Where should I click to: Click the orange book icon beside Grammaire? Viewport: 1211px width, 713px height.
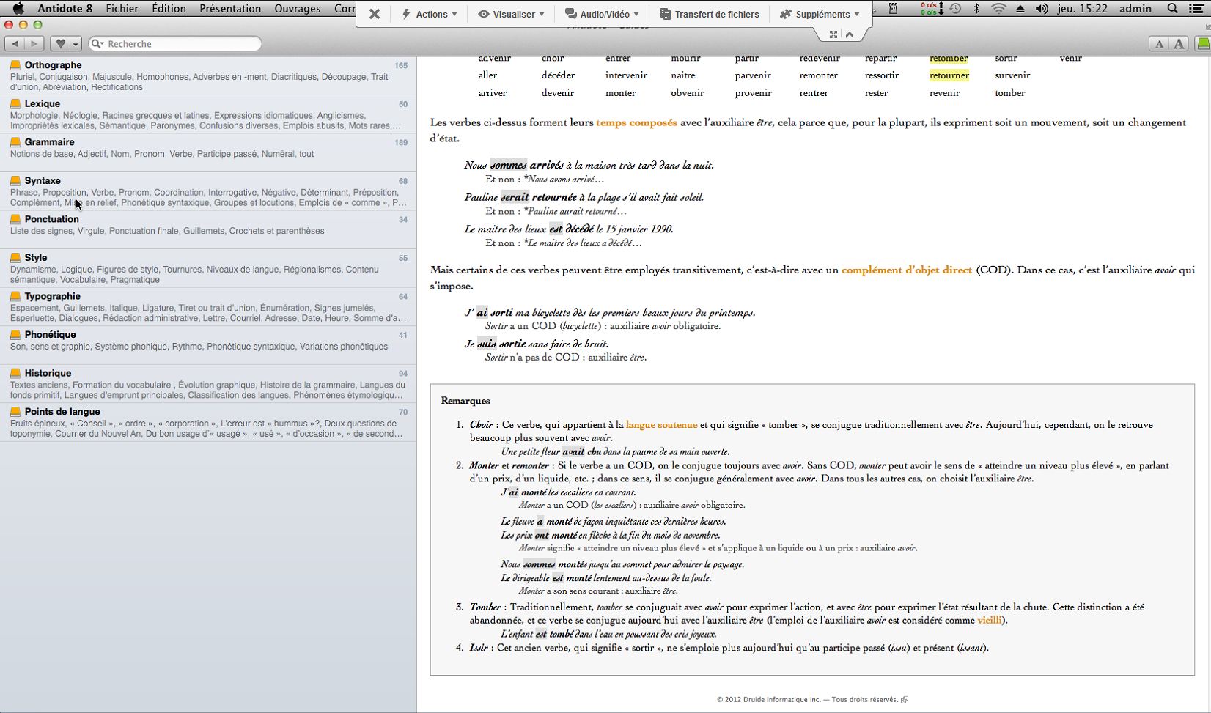pos(15,141)
